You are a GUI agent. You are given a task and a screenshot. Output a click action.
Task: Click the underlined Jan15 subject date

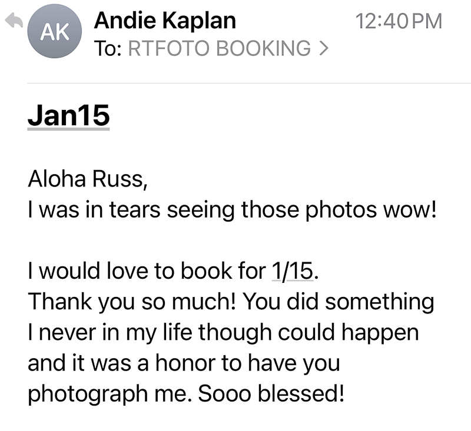pos(68,116)
